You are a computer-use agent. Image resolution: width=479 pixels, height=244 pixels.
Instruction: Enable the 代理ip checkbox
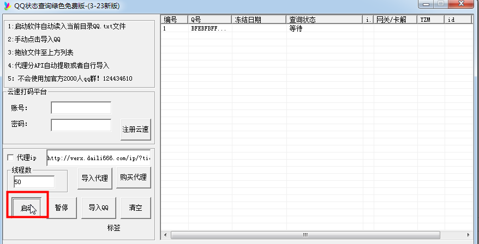click(10, 158)
